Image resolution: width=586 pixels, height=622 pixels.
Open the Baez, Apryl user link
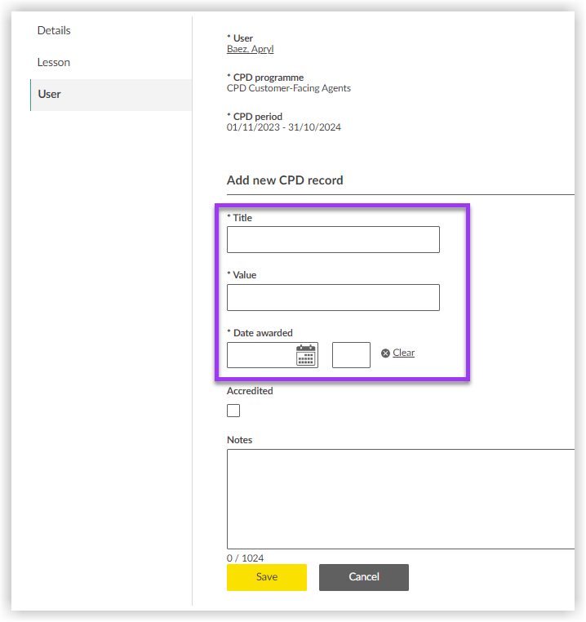[x=251, y=49]
